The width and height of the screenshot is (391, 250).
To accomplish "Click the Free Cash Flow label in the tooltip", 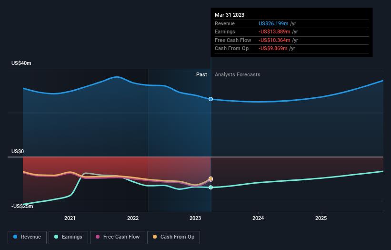I will pyautogui.click(x=233, y=40).
